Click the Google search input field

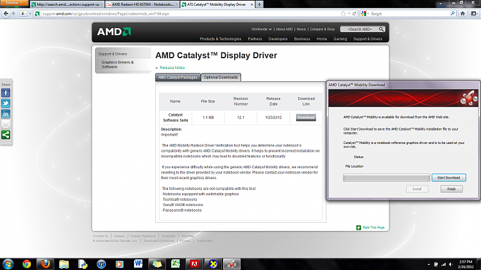click(410, 14)
